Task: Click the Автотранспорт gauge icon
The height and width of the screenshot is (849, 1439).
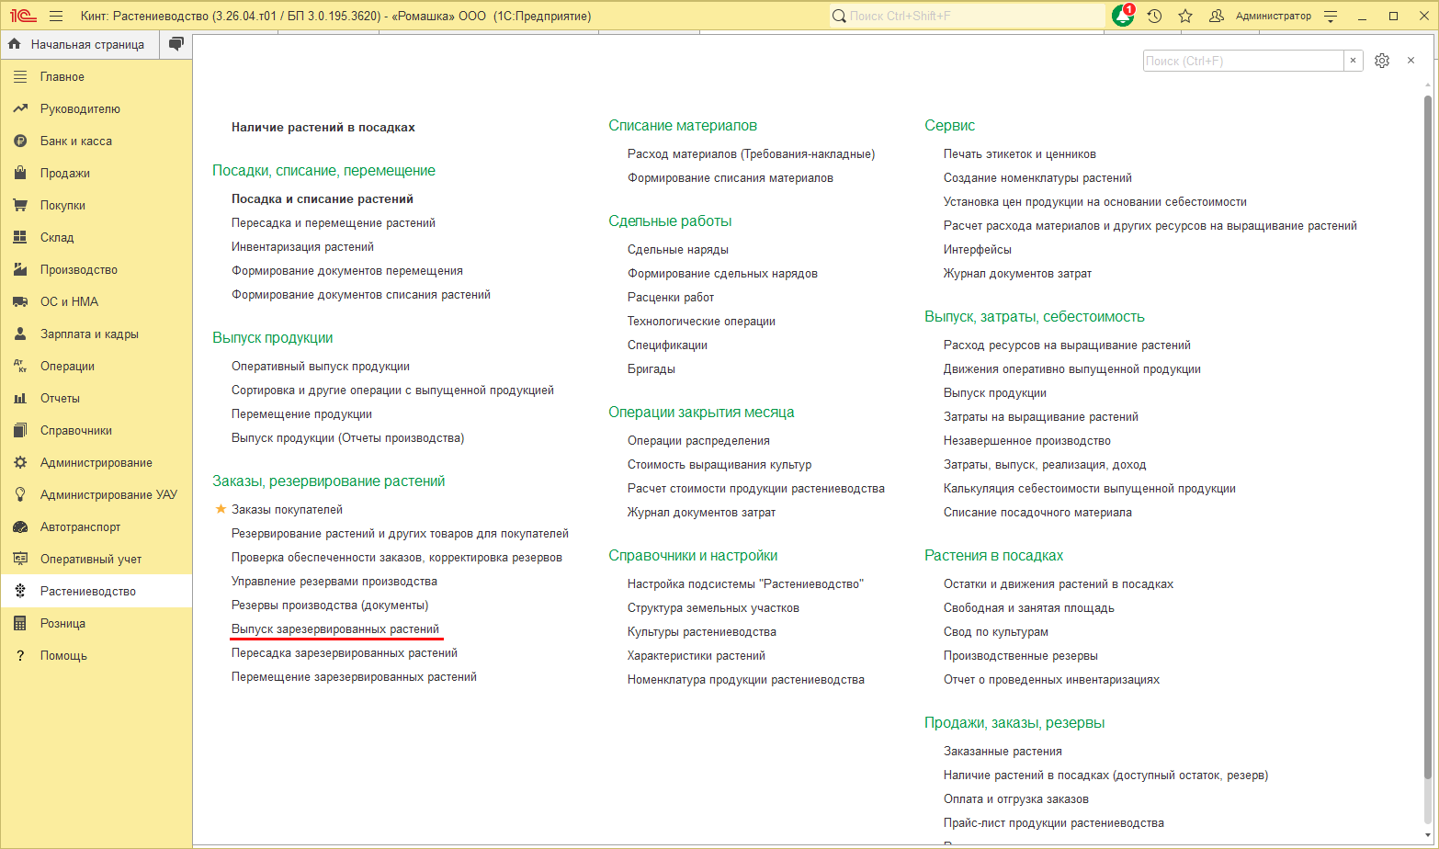Action: pyautogui.click(x=20, y=527)
